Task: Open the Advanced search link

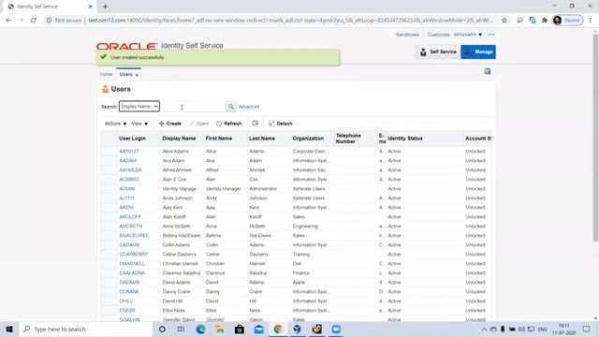Action: (x=249, y=107)
